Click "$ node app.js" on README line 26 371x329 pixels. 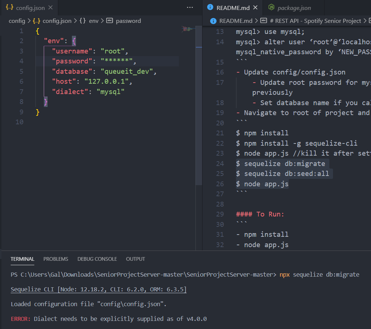[x=262, y=184]
